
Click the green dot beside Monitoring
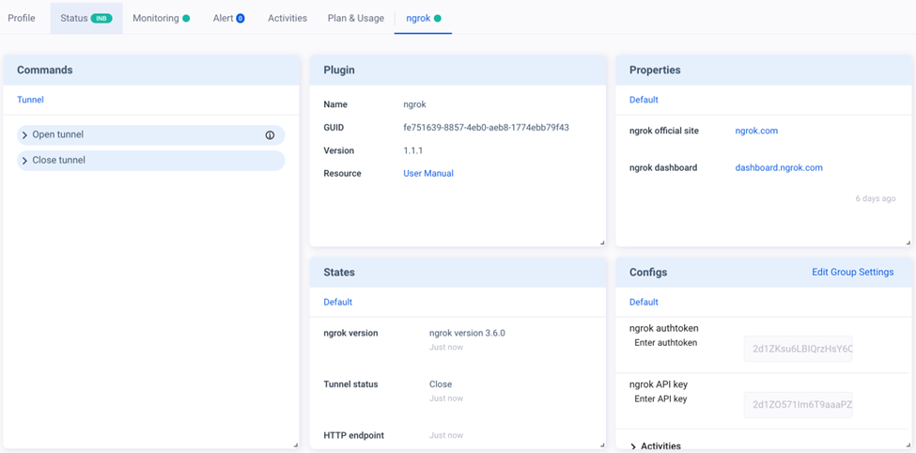click(186, 18)
